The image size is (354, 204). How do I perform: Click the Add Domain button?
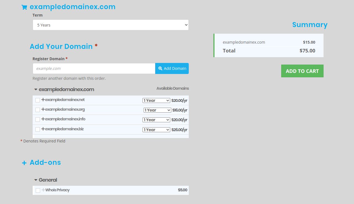coord(172,68)
